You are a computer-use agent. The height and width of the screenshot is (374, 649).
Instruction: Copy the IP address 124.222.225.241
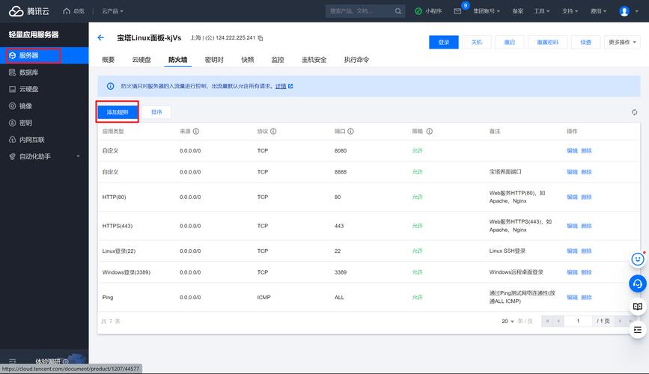click(260, 38)
